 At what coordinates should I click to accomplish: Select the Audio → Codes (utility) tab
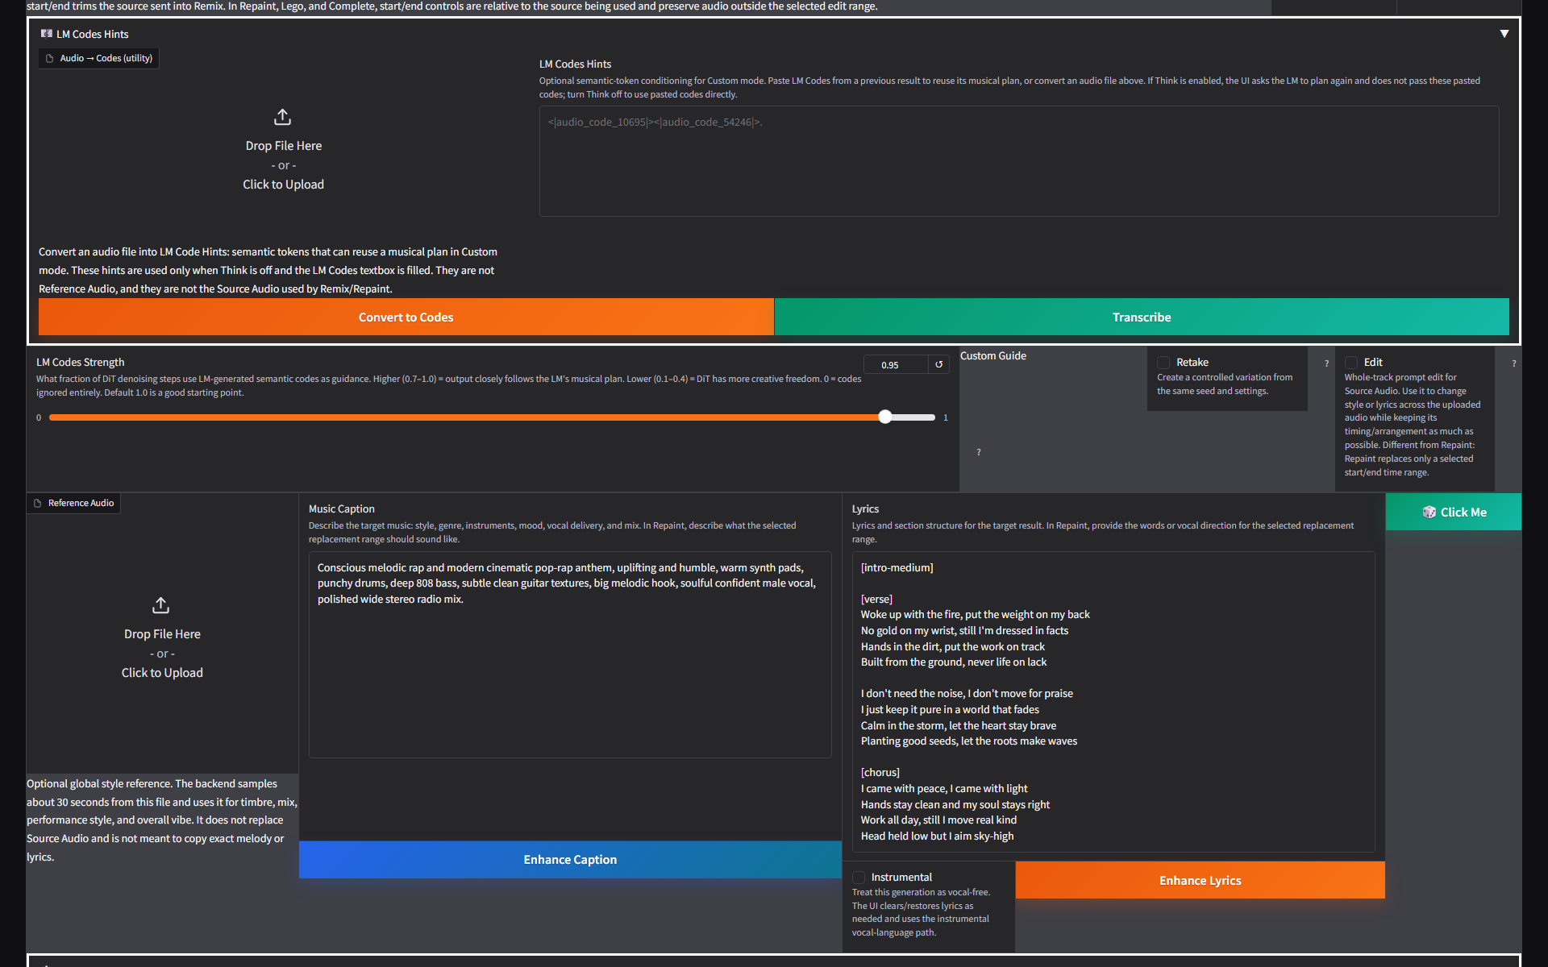tap(98, 58)
